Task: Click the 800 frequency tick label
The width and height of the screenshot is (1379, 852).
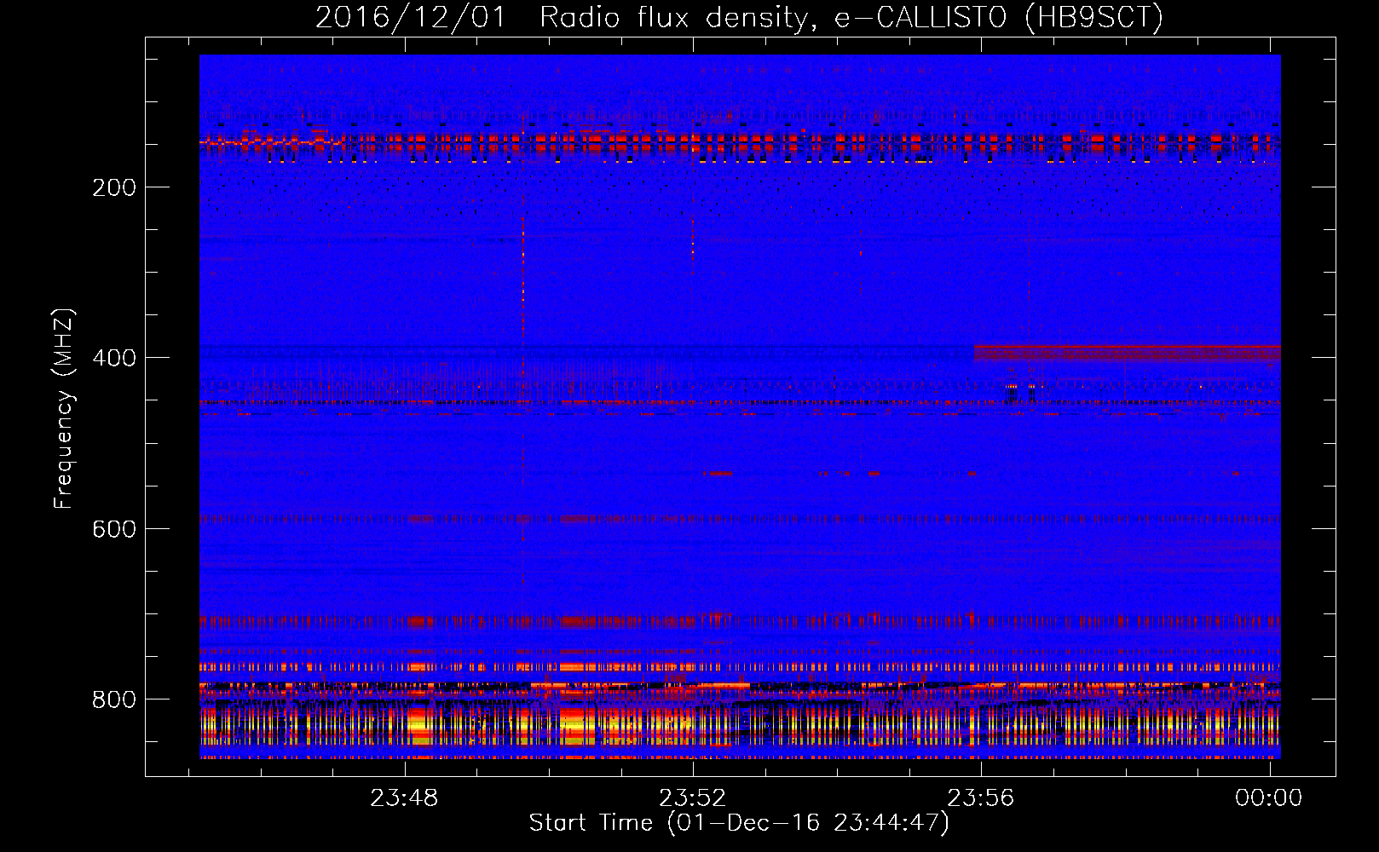Action: click(114, 699)
